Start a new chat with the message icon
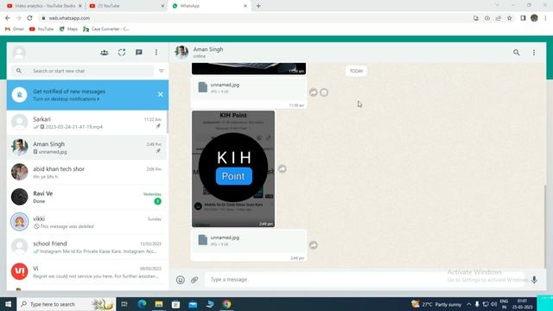 click(139, 53)
